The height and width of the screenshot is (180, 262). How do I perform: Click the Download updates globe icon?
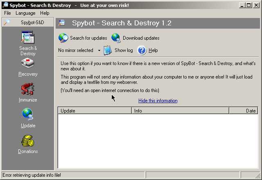click(116, 38)
